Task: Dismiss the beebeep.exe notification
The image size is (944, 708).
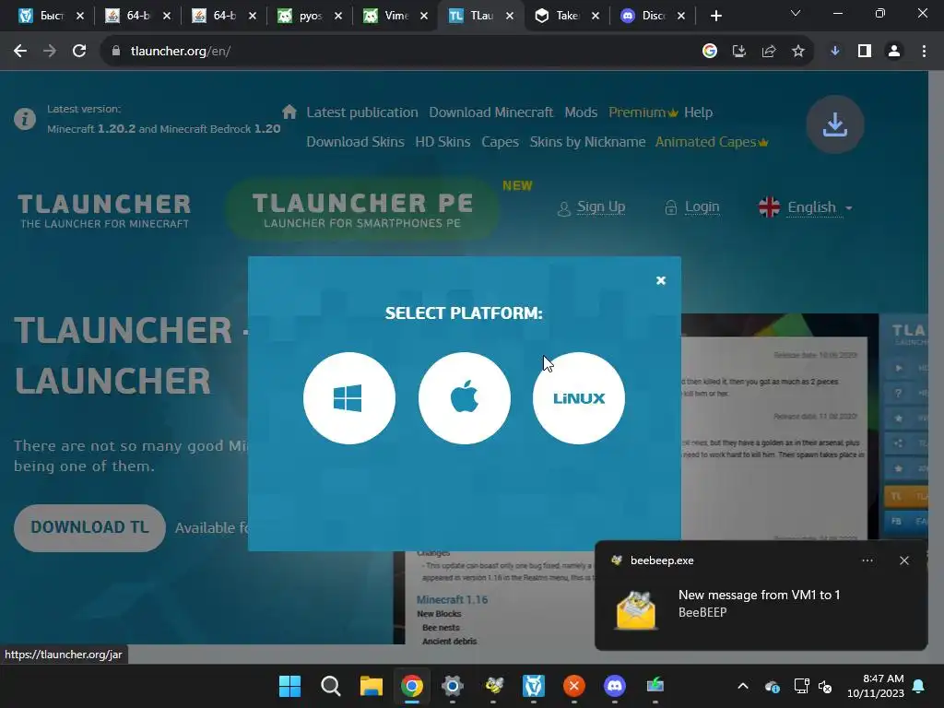Action: [903, 560]
